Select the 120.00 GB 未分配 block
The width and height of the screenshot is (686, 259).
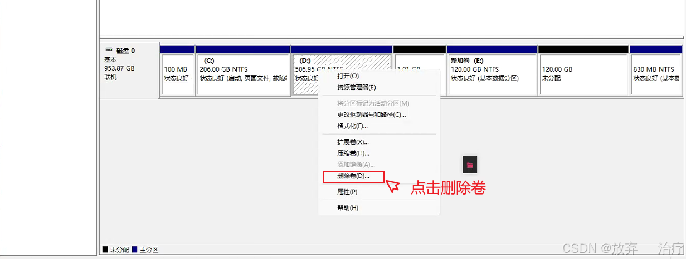click(x=583, y=71)
